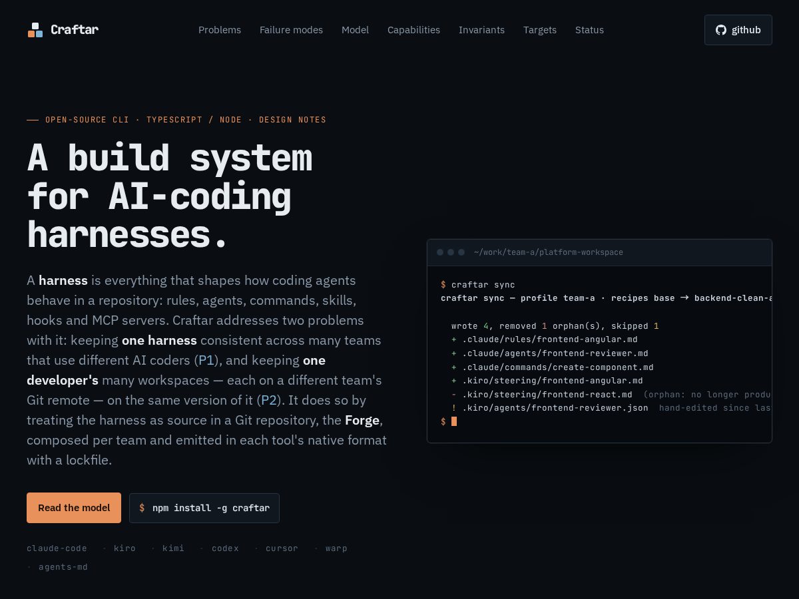Click the 'wrote 4, removed 1 orphan(s)' line
The width and height of the screenshot is (799, 599).
coord(555,326)
